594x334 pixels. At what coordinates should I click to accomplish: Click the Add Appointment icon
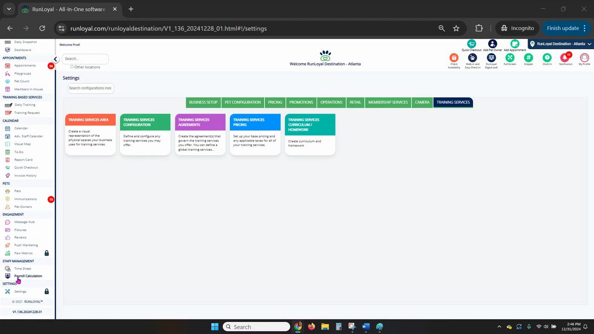515,44
